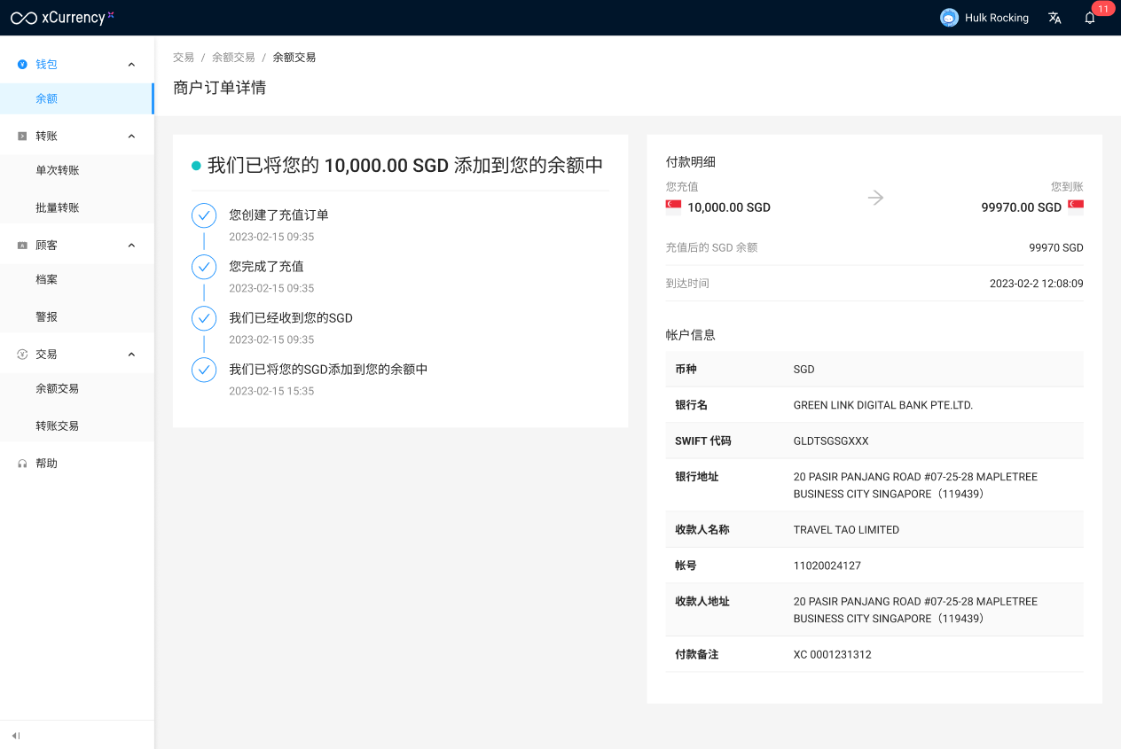Open the Hulk Rocking user avatar

[x=949, y=18]
